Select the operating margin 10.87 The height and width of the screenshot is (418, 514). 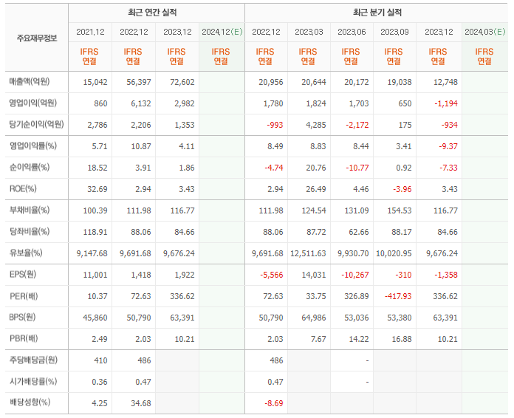pyautogui.click(x=141, y=146)
